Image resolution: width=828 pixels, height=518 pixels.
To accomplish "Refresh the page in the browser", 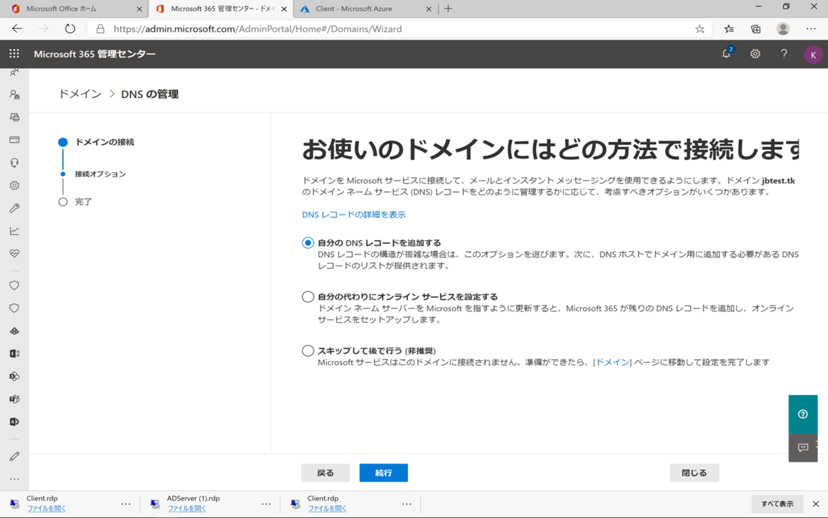I will 70,29.
